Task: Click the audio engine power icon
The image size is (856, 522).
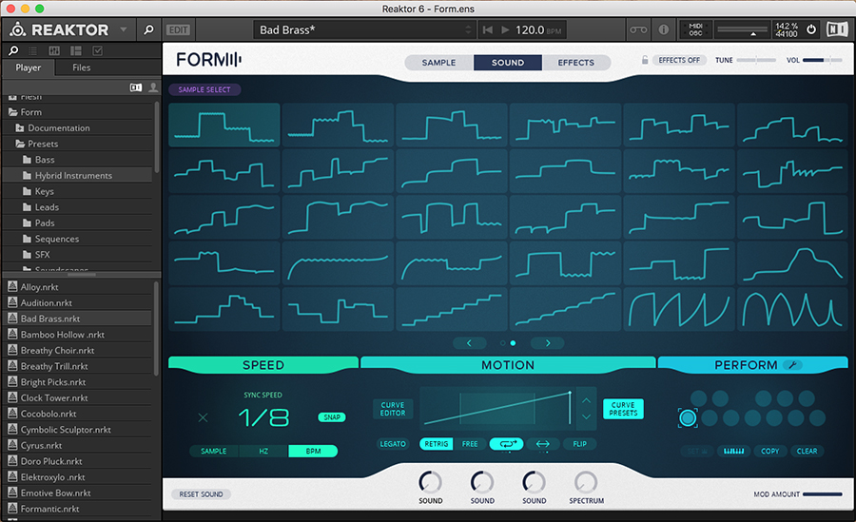Action: [x=810, y=29]
